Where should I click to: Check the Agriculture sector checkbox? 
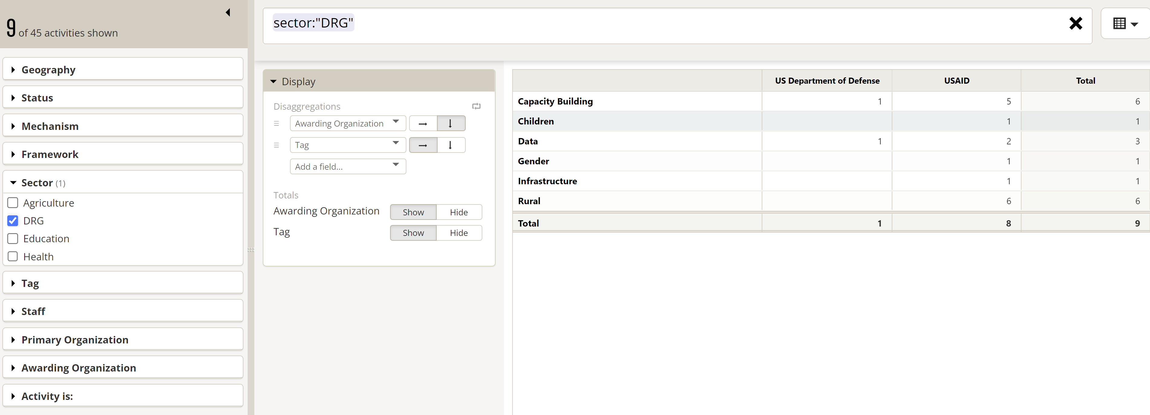13,203
